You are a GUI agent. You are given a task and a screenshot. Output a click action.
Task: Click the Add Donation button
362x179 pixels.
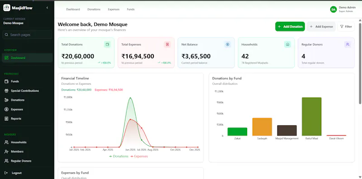(290, 27)
